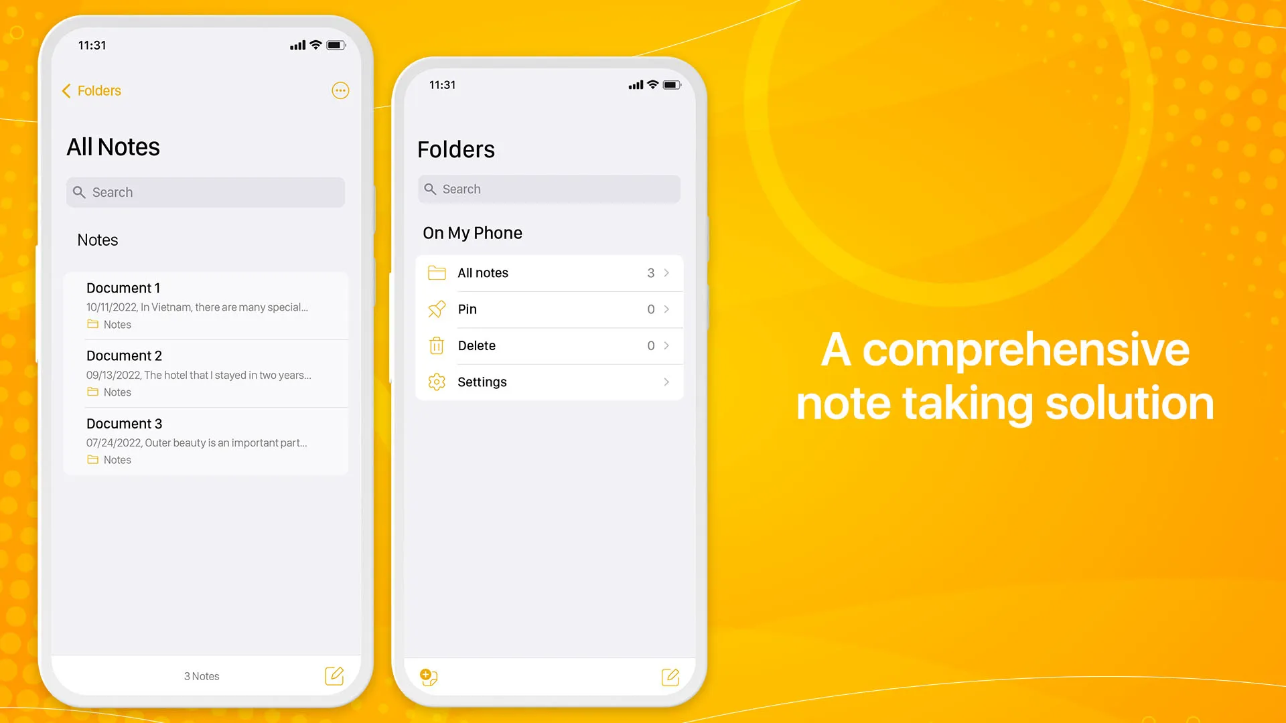Screen dimensions: 1286x723
Task: Tap the new note compose icon
Action: 334,675
